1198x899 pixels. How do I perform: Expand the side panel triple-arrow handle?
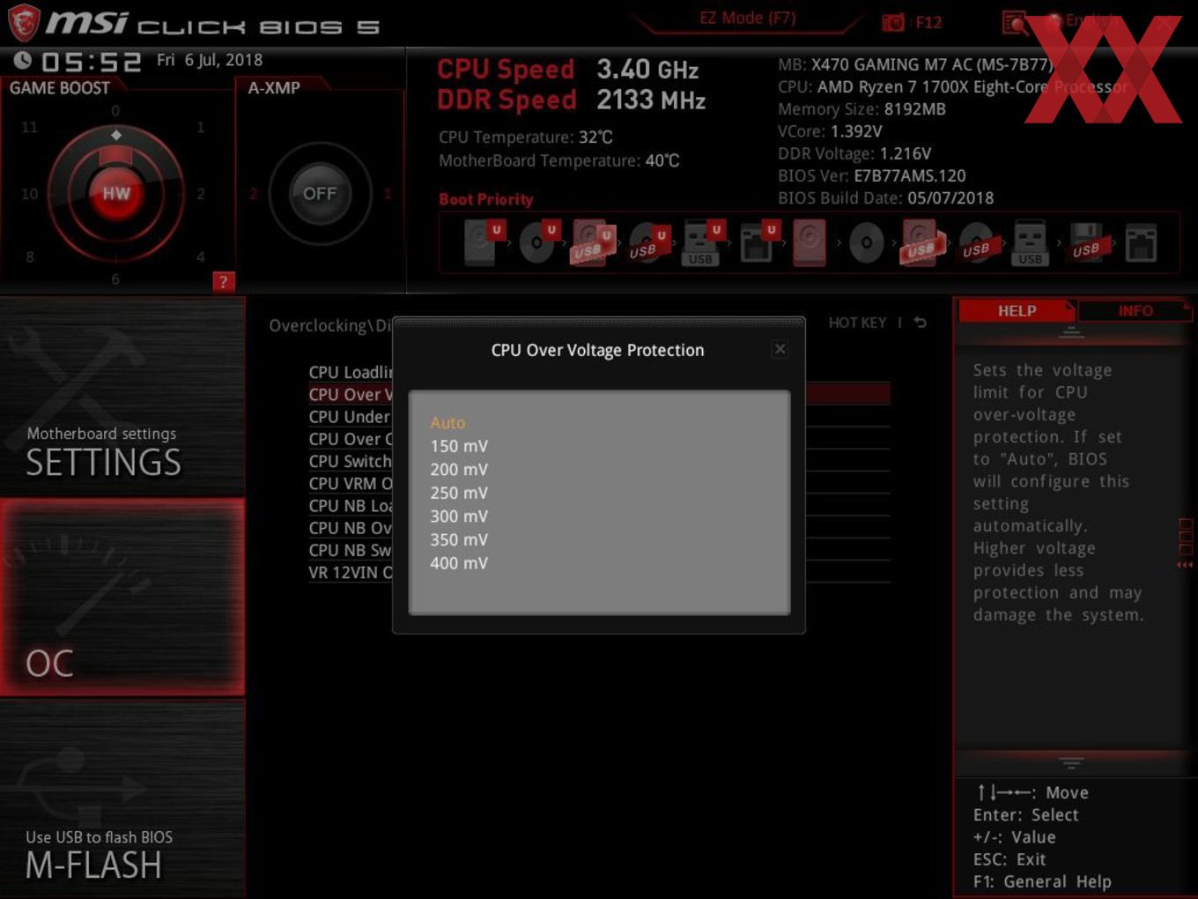[x=1186, y=565]
